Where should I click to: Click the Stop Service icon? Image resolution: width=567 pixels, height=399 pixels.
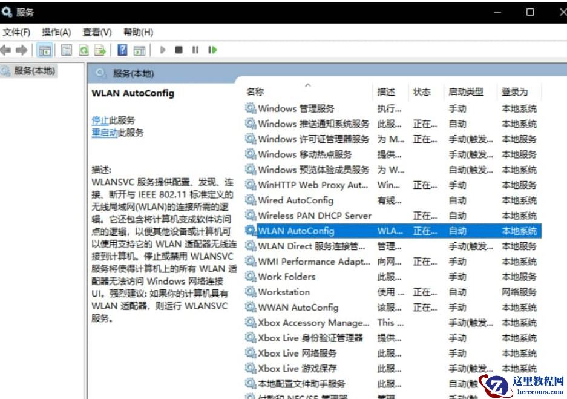click(178, 50)
